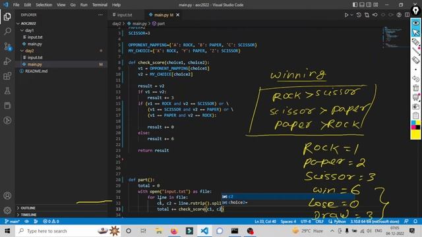Pick the cyan color swatch in Epic Pen

tap(413, 123)
